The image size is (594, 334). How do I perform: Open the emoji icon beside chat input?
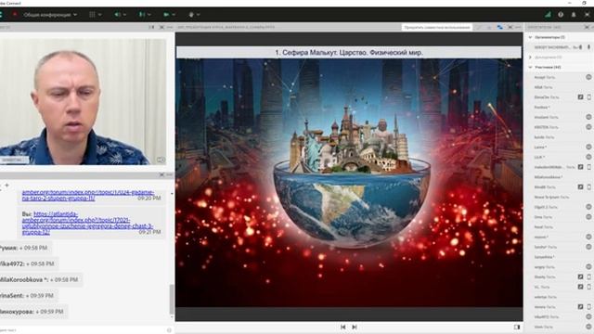pyautogui.click(x=169, y=330)
